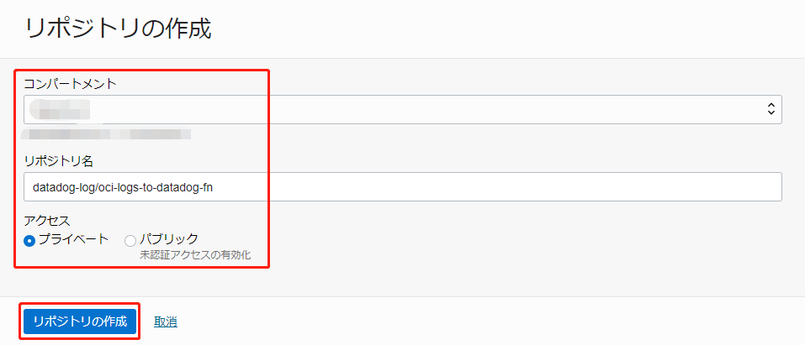Click the 未認証アクセスの有効化 hint text

tap(195, 254)
